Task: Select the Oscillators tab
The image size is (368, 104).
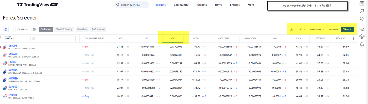Action: pos(46,29)
